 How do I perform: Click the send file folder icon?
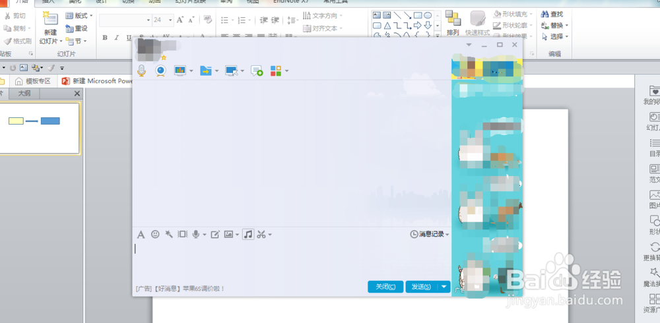click(205, 71)
